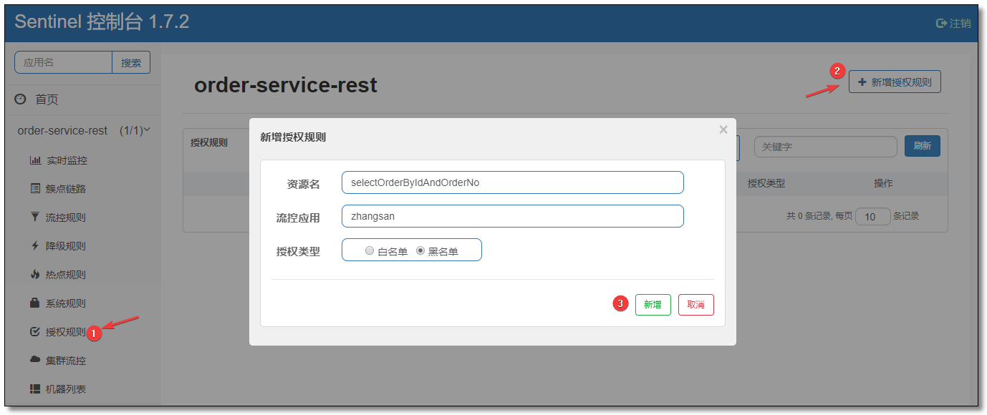Click the 簇点链路 list icon
This screenshot has height=415, width=987.
[x=35, y=189]
